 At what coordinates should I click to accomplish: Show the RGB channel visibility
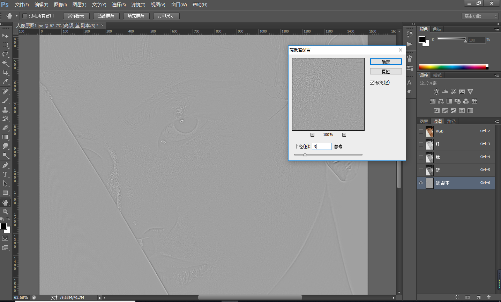421,131
